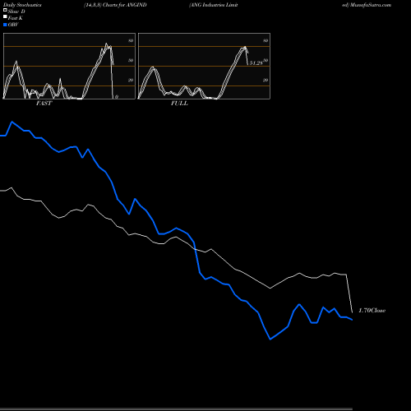411x411 pixels.
Task: Click the '(ANG Industries Limit' text
Action: coord(214,5)
